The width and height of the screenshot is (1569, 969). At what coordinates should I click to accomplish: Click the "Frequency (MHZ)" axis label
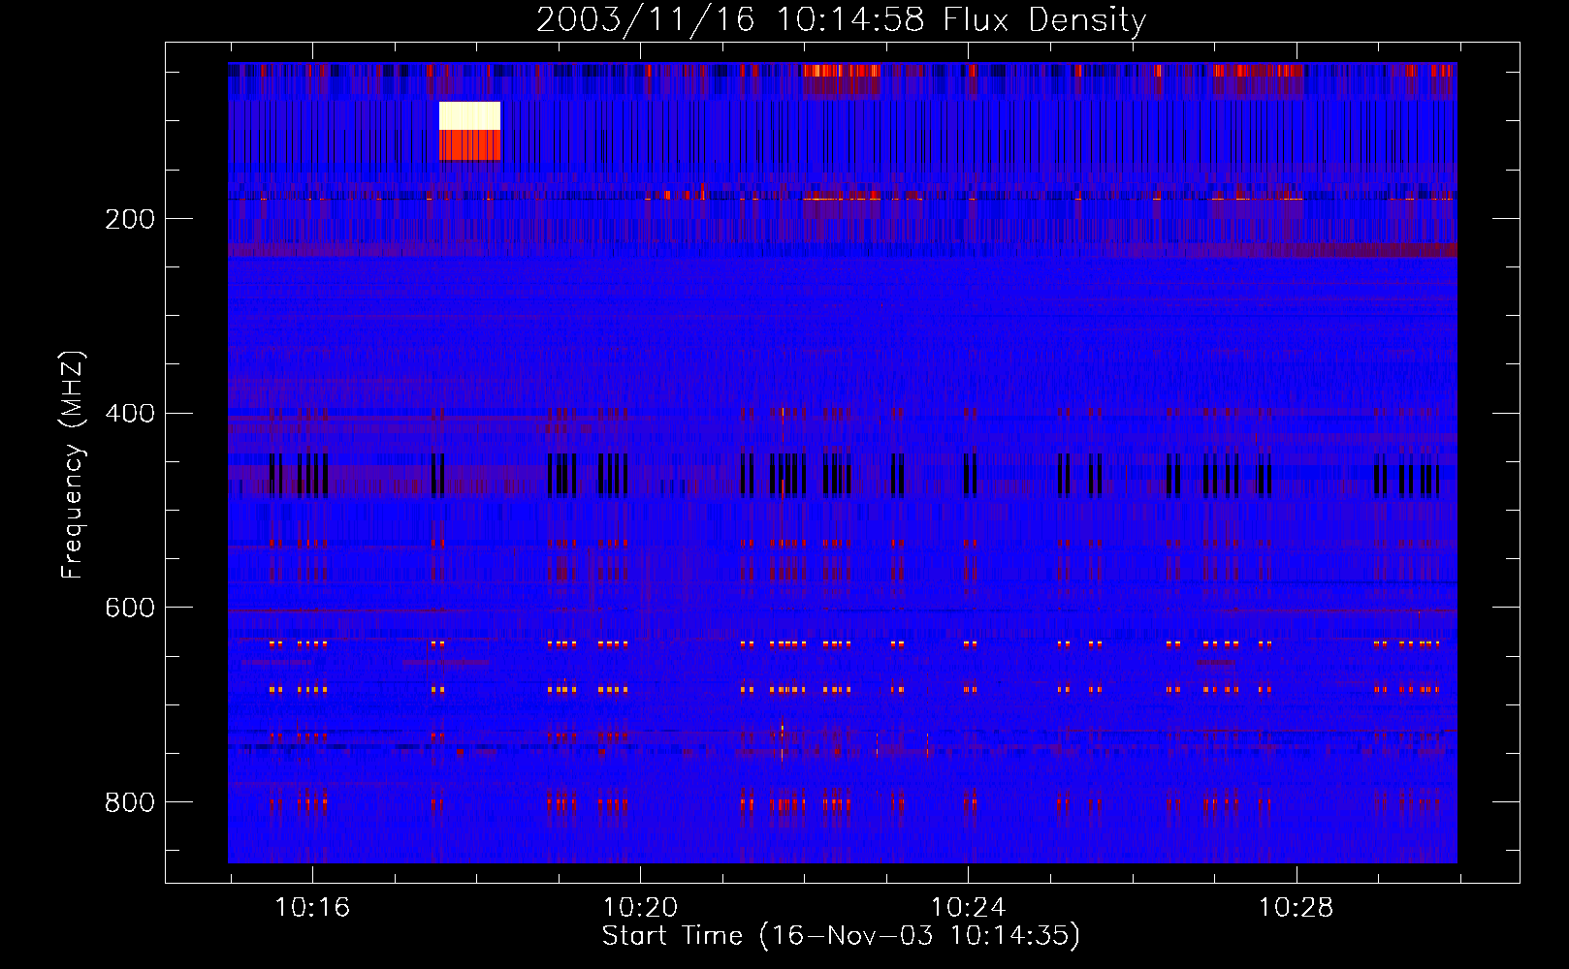(73, 465)
